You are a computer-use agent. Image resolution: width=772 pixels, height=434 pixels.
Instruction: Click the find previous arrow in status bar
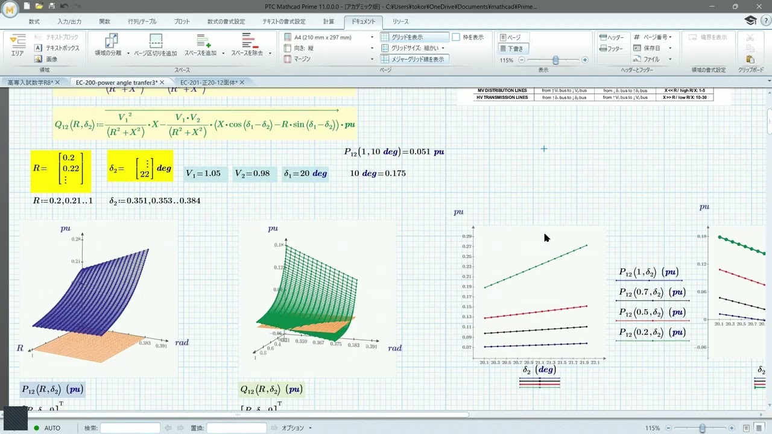[x=169, y=428]
